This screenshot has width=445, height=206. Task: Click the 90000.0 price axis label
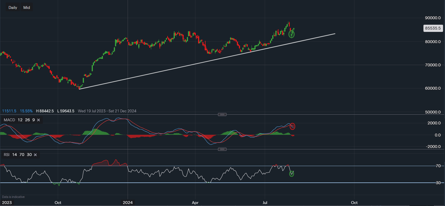click(x=433, y=18)
